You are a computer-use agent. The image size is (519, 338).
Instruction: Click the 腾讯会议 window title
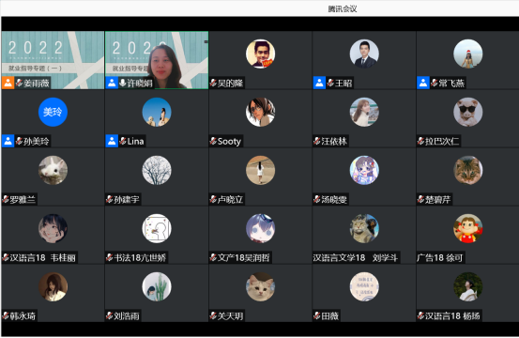[x=343, y=9]
